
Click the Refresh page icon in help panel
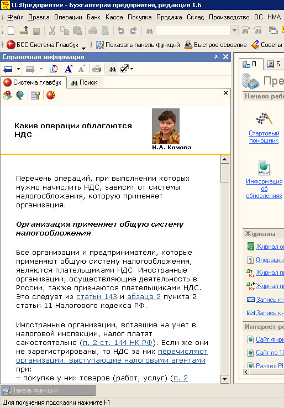click(54, 69)
